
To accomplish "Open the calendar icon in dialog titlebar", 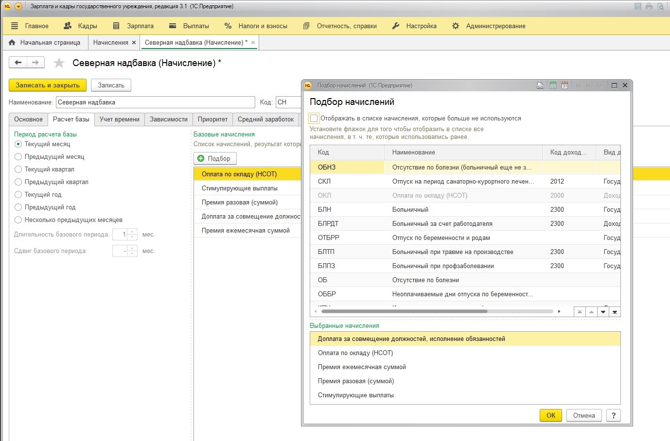I will coord(564,85).
